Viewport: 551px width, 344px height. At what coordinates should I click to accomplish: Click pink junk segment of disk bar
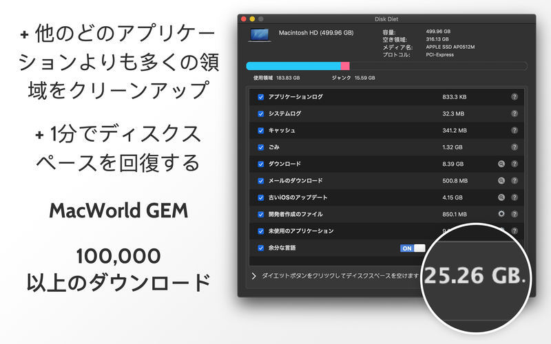click(x=345, y=65)
